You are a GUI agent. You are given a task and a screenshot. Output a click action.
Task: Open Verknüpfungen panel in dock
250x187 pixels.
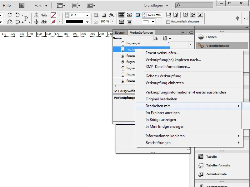point(222,46)
